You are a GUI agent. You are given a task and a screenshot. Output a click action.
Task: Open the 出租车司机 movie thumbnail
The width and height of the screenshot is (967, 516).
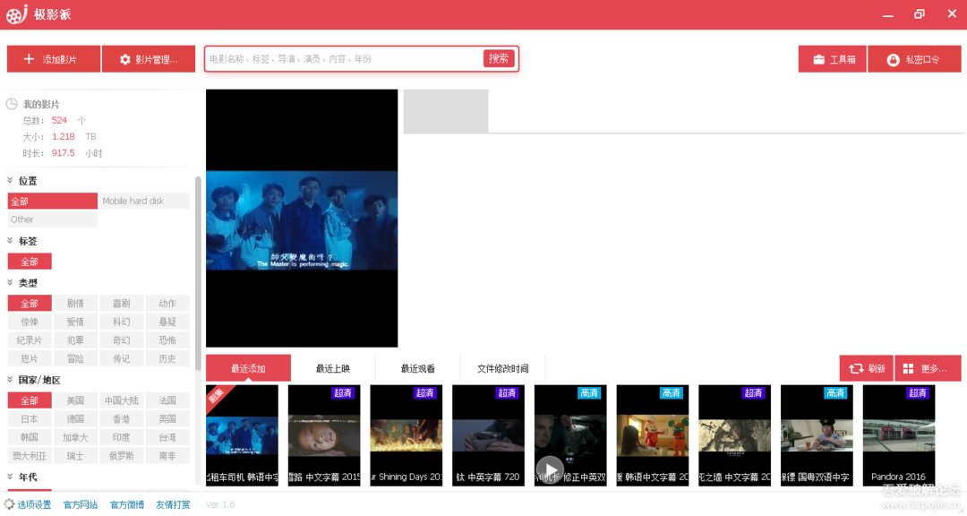click(242, 435)
